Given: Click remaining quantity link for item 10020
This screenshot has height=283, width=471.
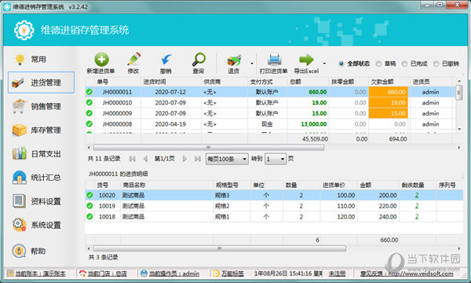Looking at the screenshot, I should tap(417, 195).
